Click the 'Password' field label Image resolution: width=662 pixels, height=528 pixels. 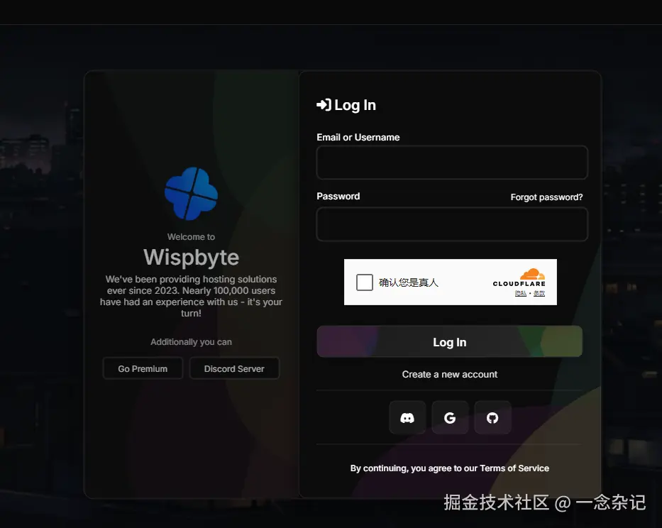(338, 196)
